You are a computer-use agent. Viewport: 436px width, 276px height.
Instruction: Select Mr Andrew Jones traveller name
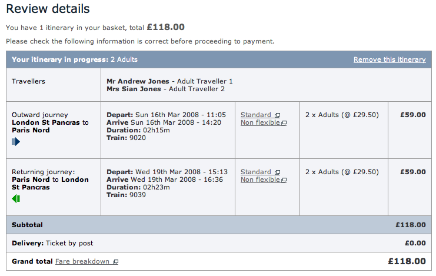coord(137,81)
